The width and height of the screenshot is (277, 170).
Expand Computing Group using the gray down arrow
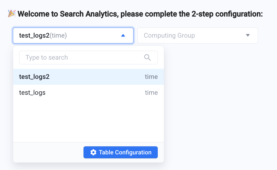(x=248, y=35)
